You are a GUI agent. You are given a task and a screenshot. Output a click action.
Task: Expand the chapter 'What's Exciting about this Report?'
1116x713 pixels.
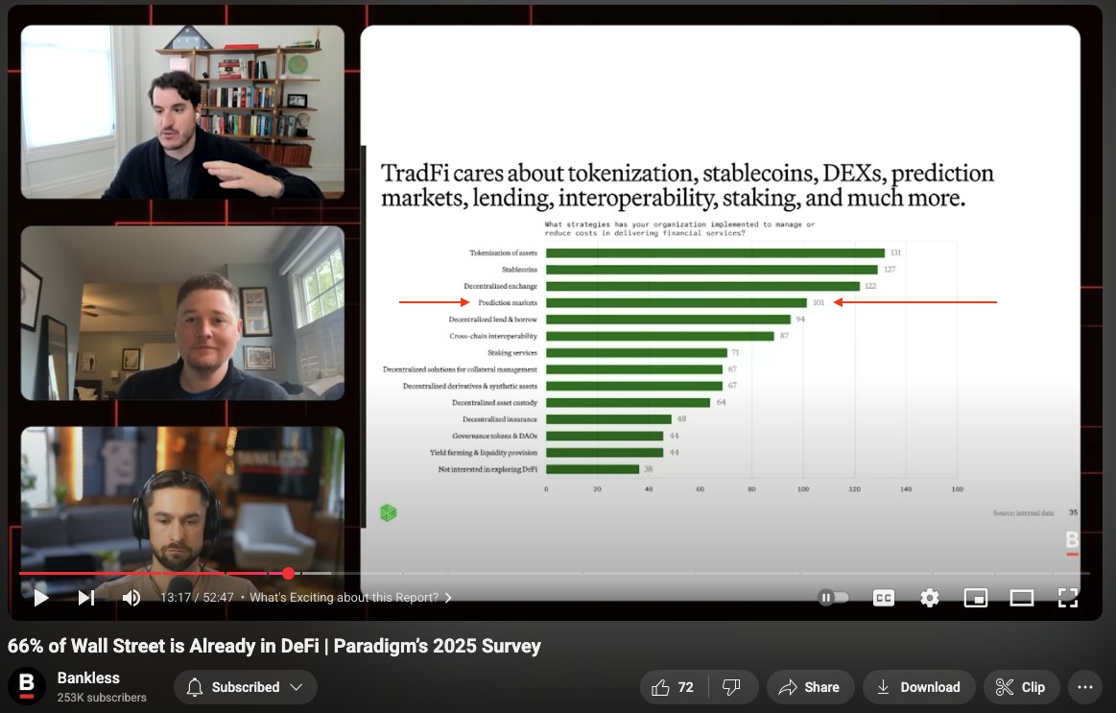point(447,597)
